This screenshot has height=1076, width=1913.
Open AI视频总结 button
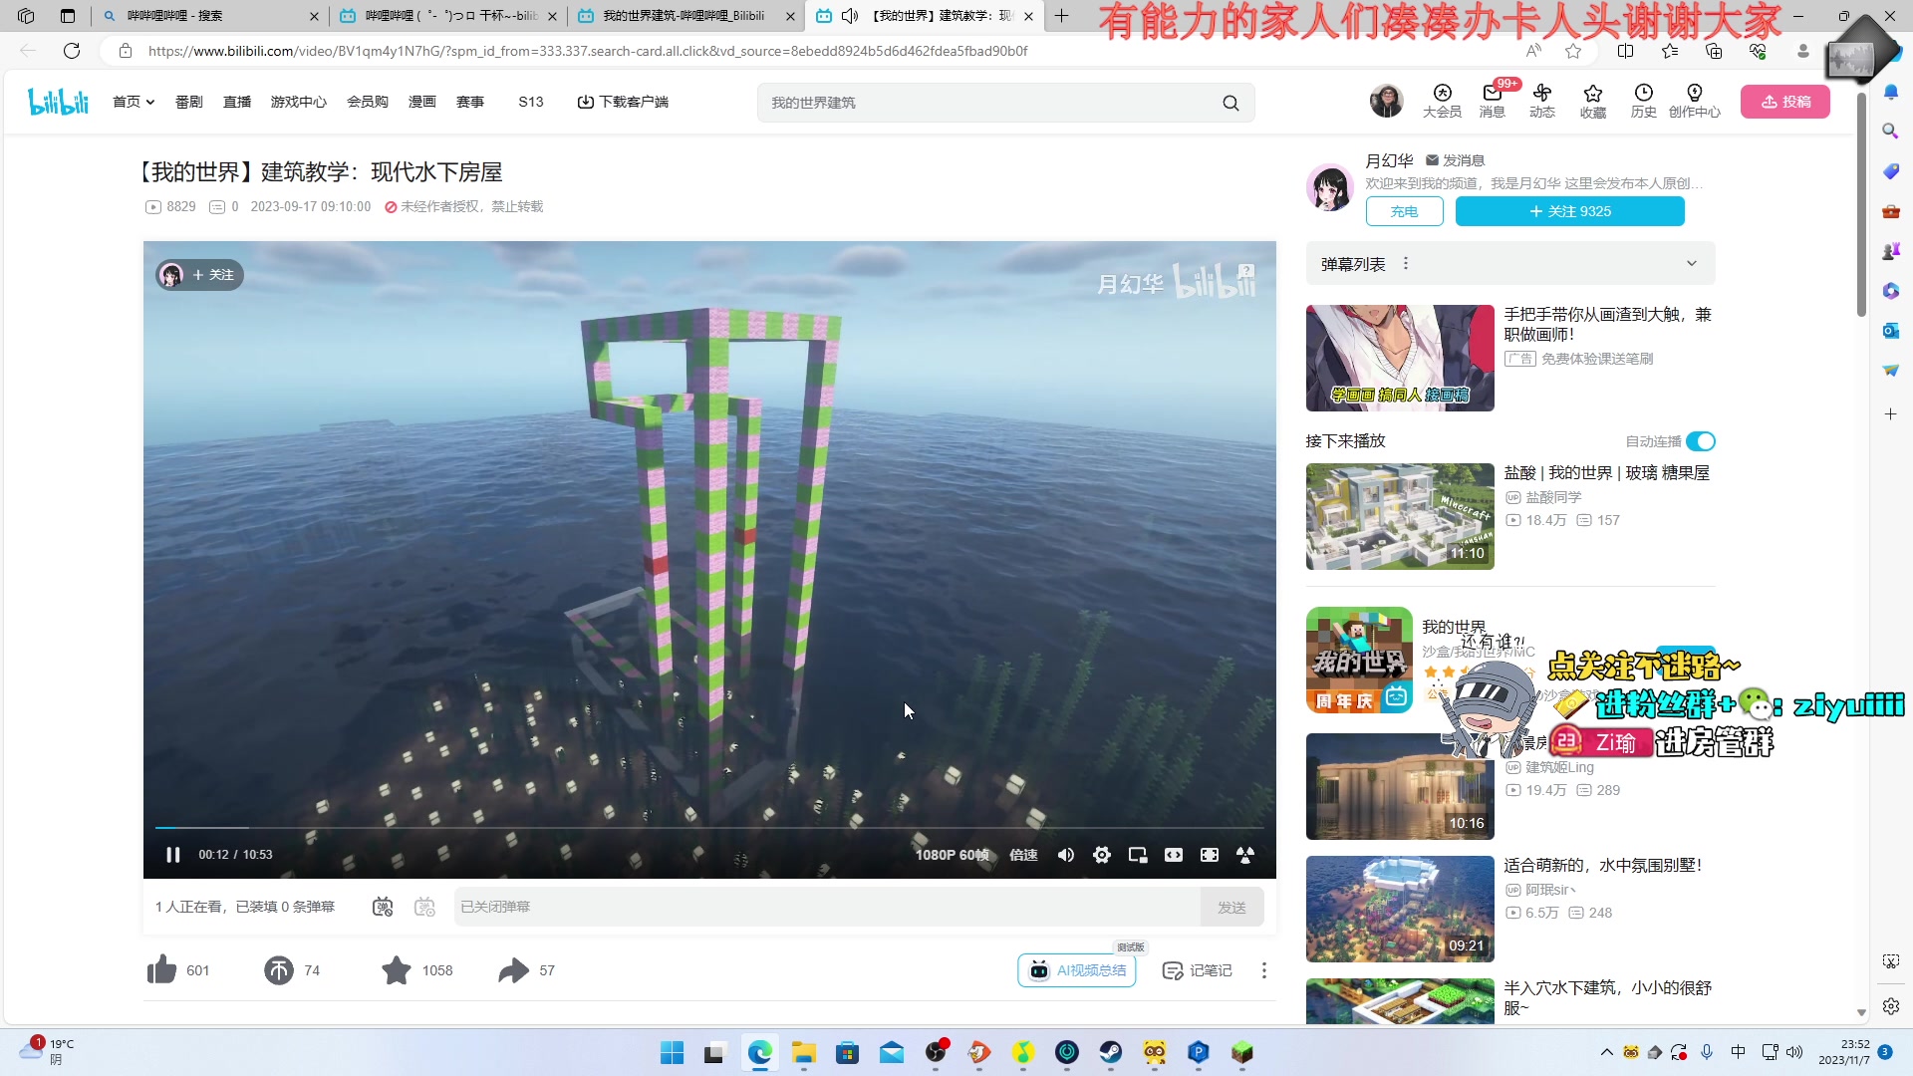pos(1077,970)
